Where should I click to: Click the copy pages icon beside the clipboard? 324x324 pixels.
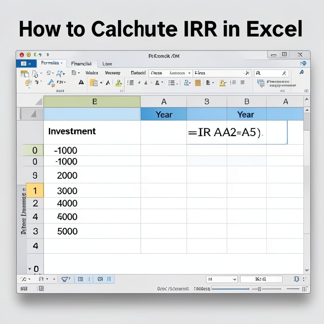tap(35, 74)
